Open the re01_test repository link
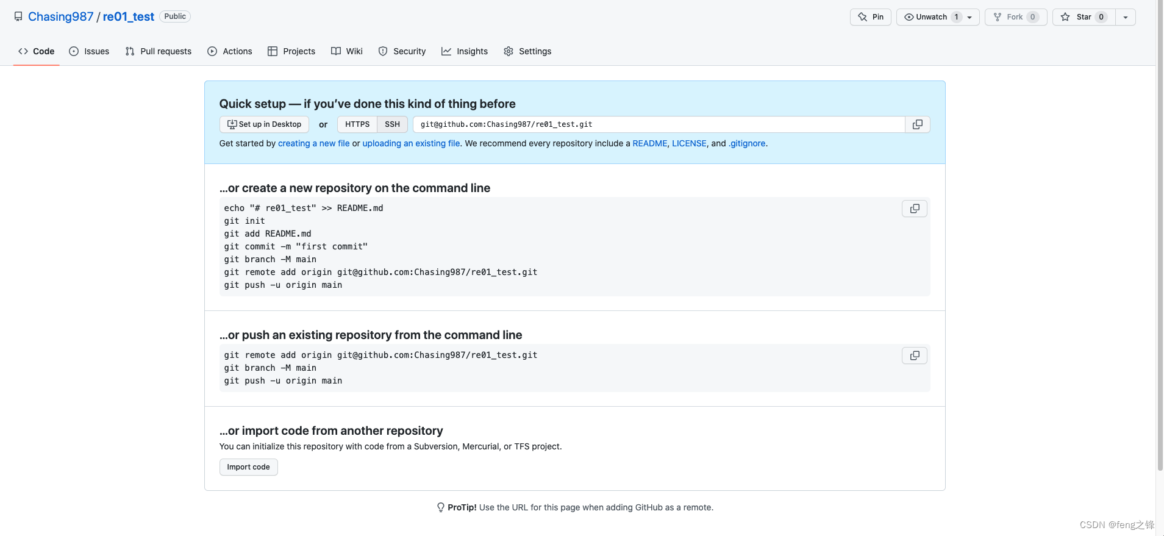 [129, 16]
